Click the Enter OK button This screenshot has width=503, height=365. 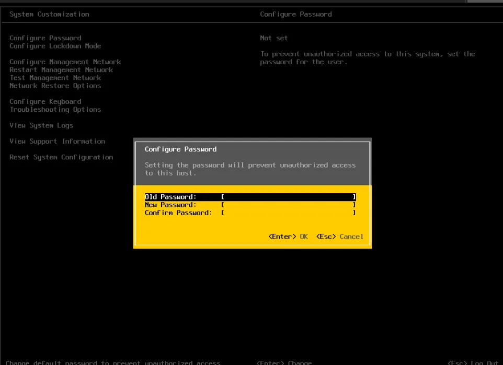(288, 237)
